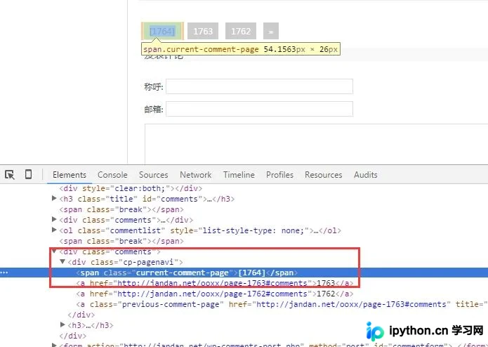This screenshot has width=488, height=347.
Task: Open the Timeline tab
Action: click(x=239, y=175)
